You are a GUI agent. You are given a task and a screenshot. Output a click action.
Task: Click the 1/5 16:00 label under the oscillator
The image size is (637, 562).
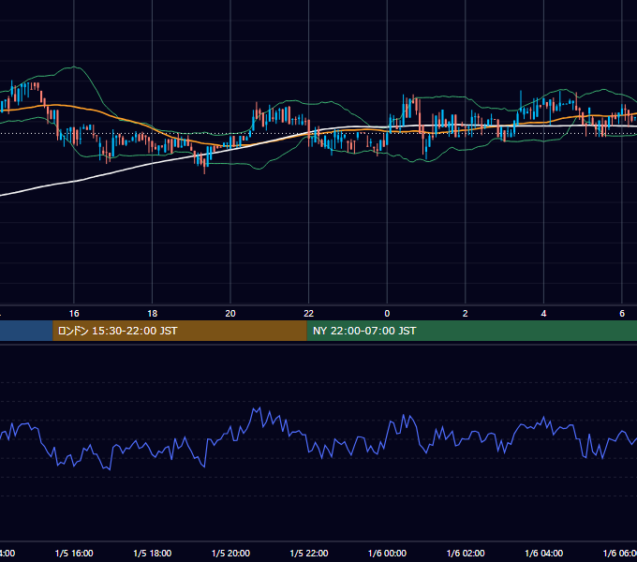tap(74, 553)
